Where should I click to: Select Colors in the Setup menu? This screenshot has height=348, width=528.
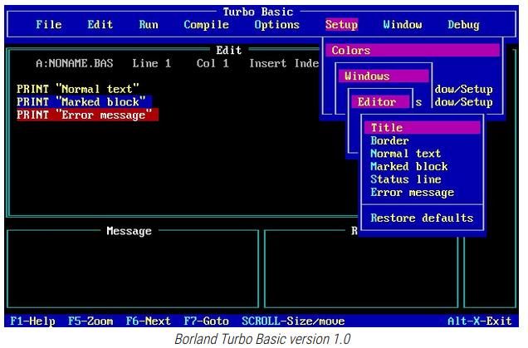pos(413,50)
